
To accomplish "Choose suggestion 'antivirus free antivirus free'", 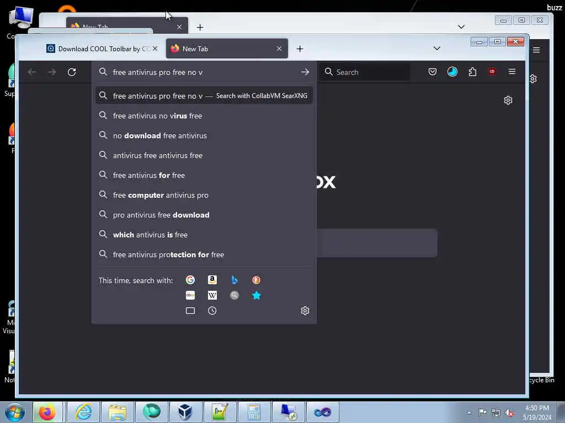I will pos(204,155).
